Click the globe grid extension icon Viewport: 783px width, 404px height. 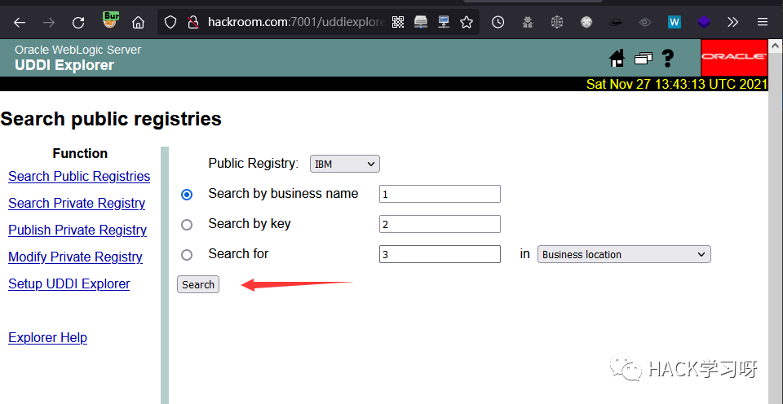557,22
